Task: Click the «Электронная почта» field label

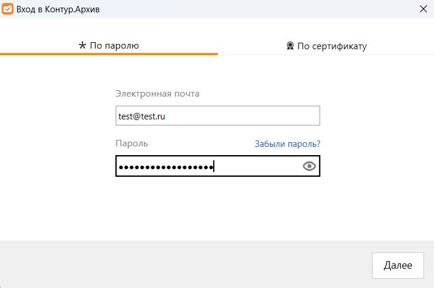Action: tap(158, 93)
